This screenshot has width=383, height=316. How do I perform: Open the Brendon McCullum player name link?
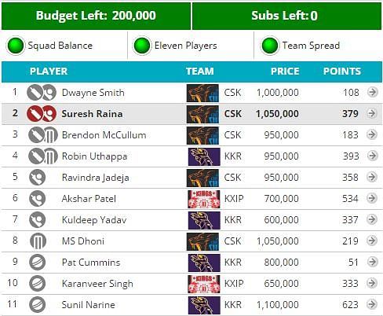[104, 135]
